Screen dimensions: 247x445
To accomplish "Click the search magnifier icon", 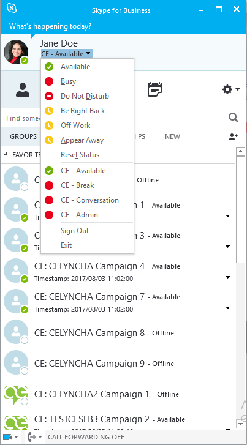I will pos(234,118).
